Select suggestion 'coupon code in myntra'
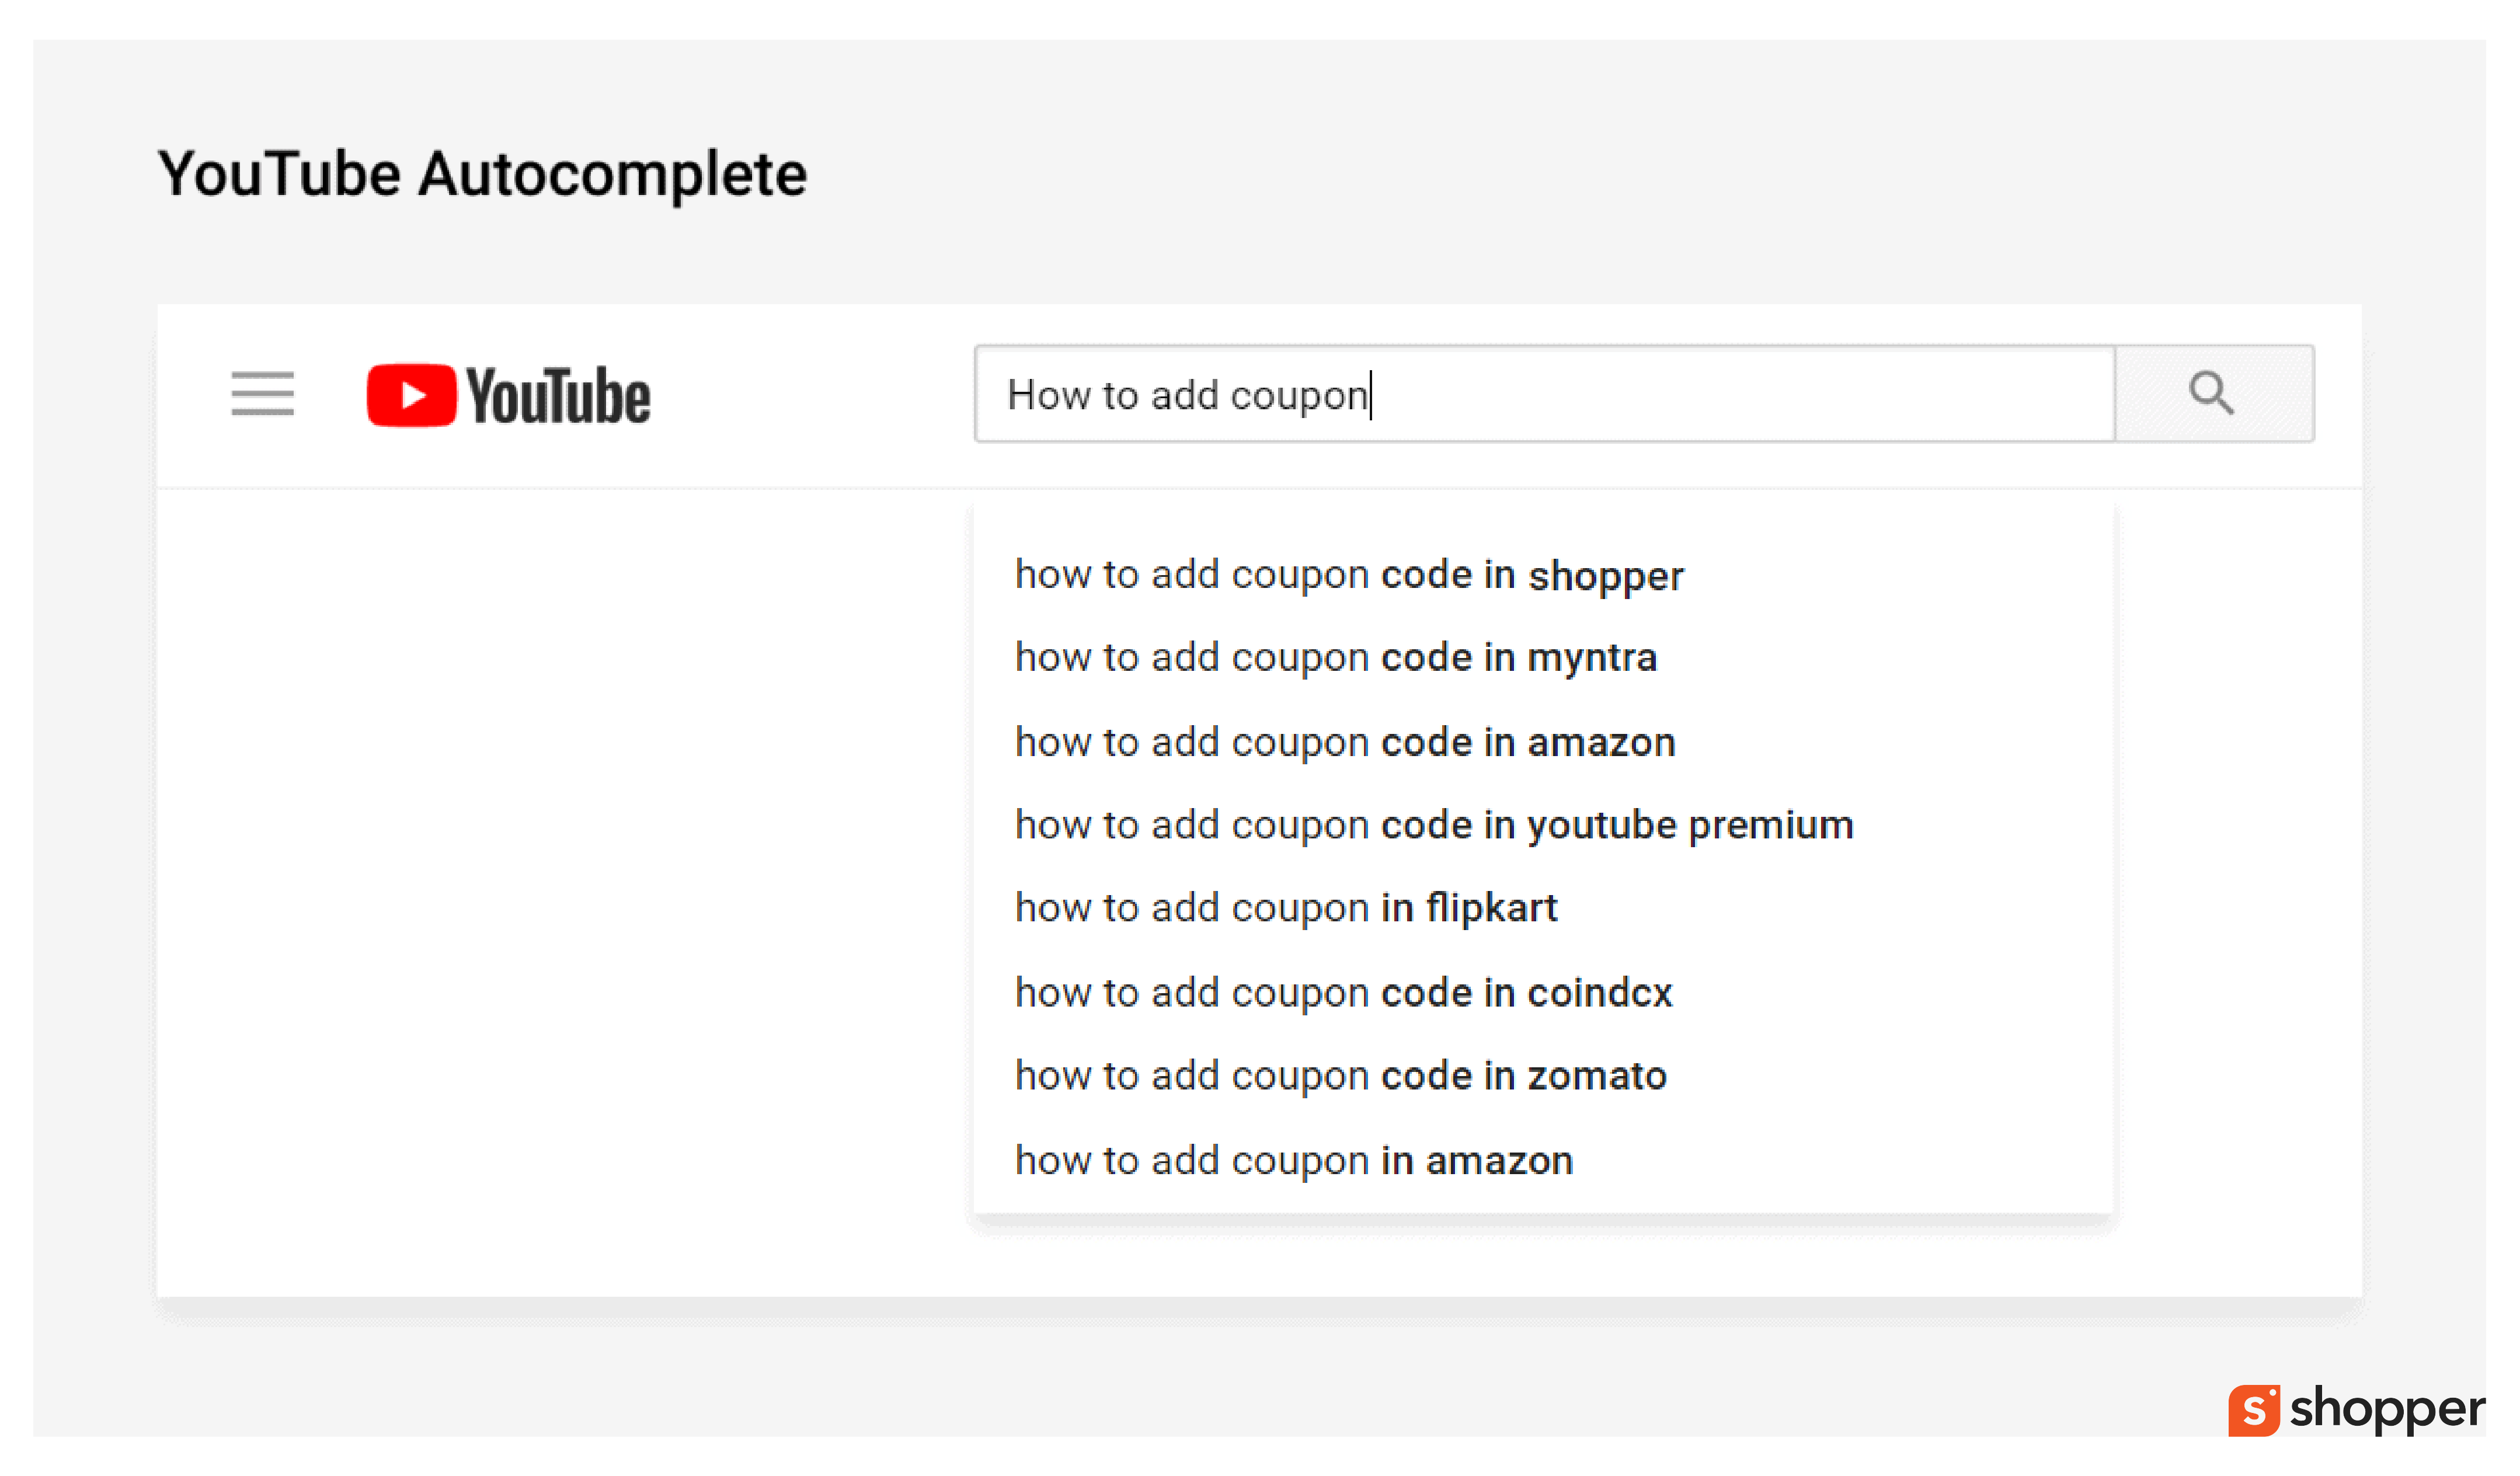 pos(1336,658)
